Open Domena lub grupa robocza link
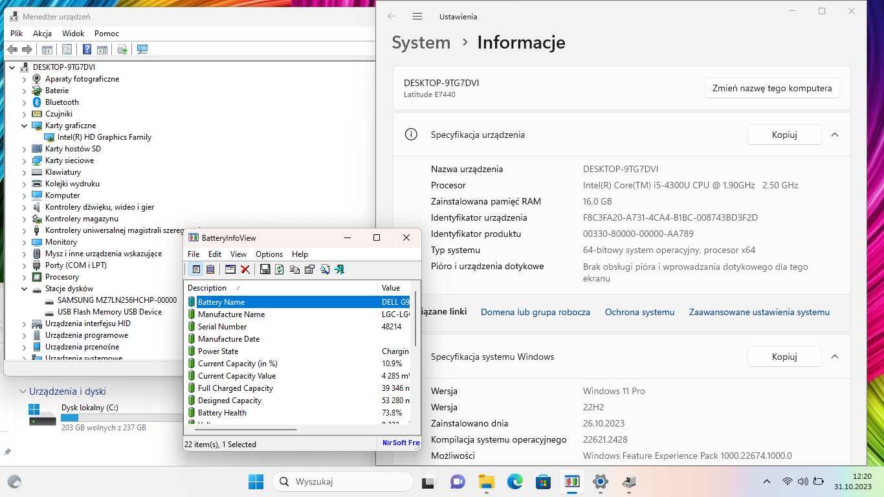Image resolution: width=884 pixels, height=497 pixels. [x=535, y=312]
